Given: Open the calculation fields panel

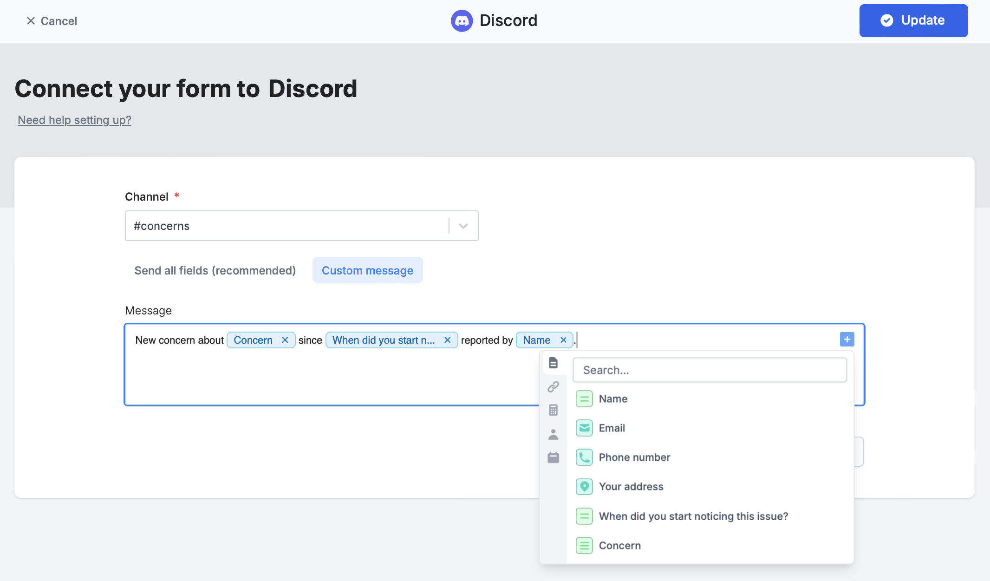Looking at the screenshot, I should click(554, 410).
